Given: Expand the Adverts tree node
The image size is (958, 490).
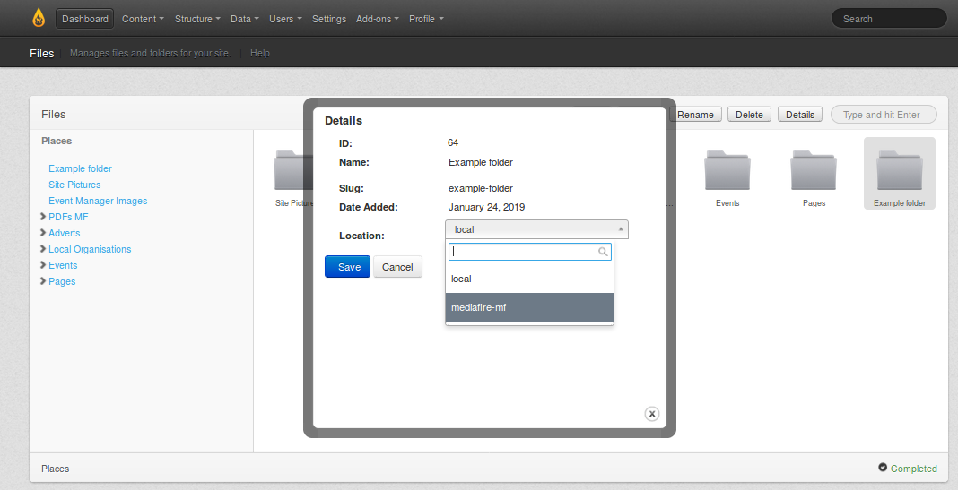Looking at the screenshot, I should point(43,233).
